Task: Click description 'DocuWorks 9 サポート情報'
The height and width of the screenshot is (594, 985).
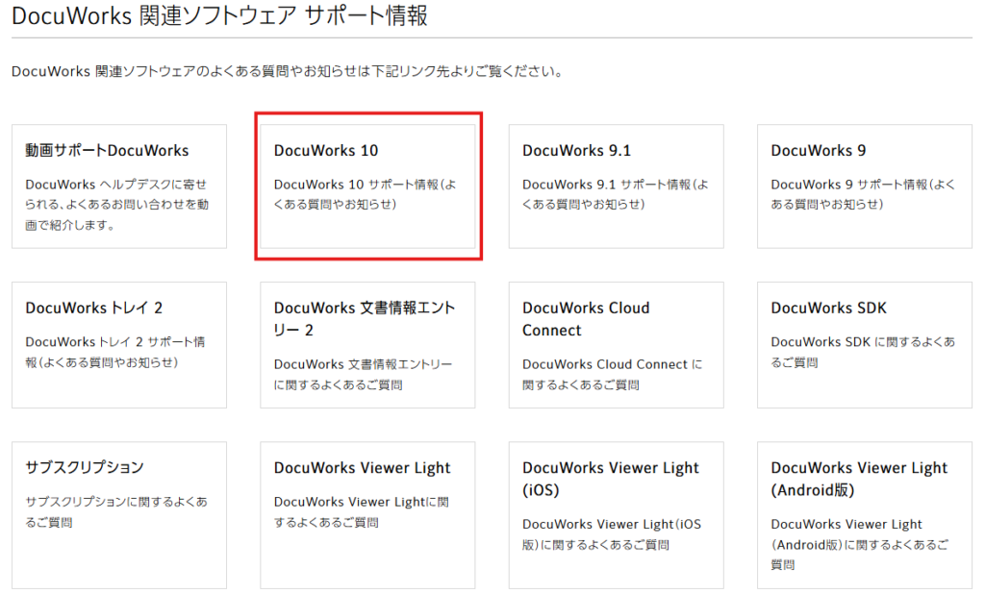Action: [x=863, y=194]
